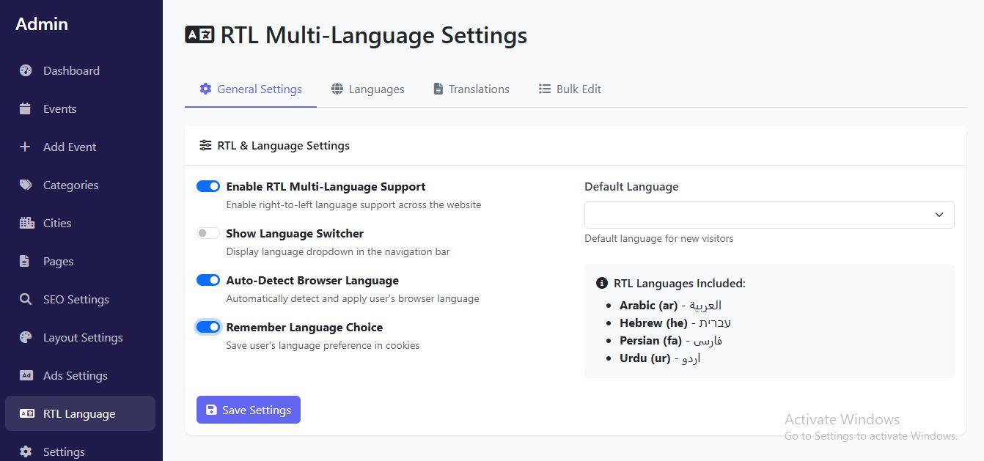The width and height of the screenshot is (984, 461).
Task: Click the Save Settings button
Action: tap(249, 410)
